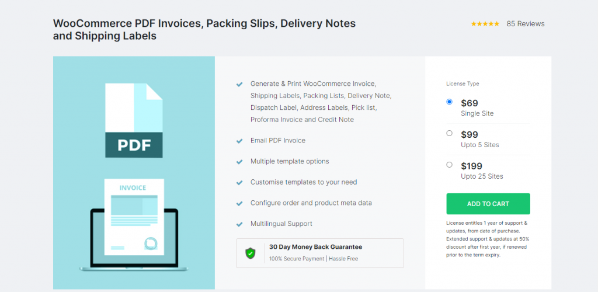The width and height of the screenshot is (598, 292).
Task: Select the $69 Single Site license
Action: (449, 102)
